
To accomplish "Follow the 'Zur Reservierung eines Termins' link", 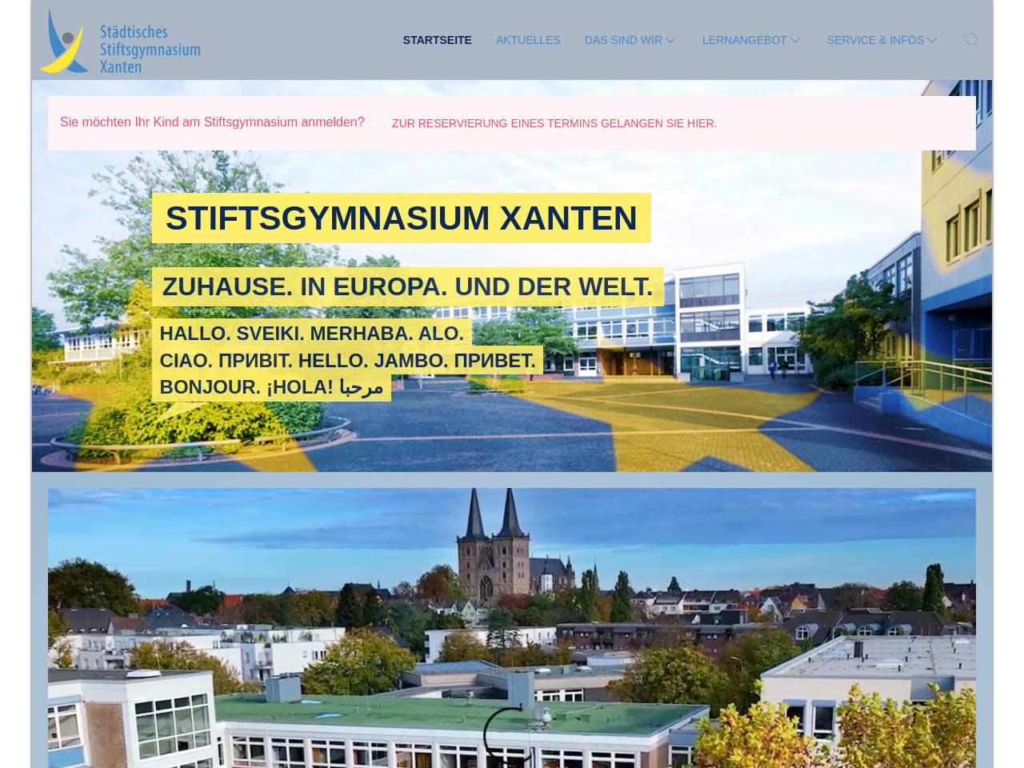I will pos(554,123).
